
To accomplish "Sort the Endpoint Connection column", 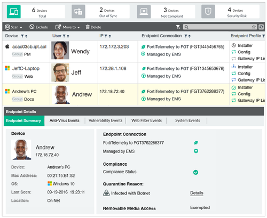I will (190, 36).
